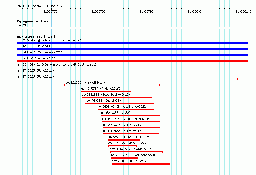
Task: Click the chr13:113557629..113558107 region label
Action: pyautogui.click(x=40, y=6)
